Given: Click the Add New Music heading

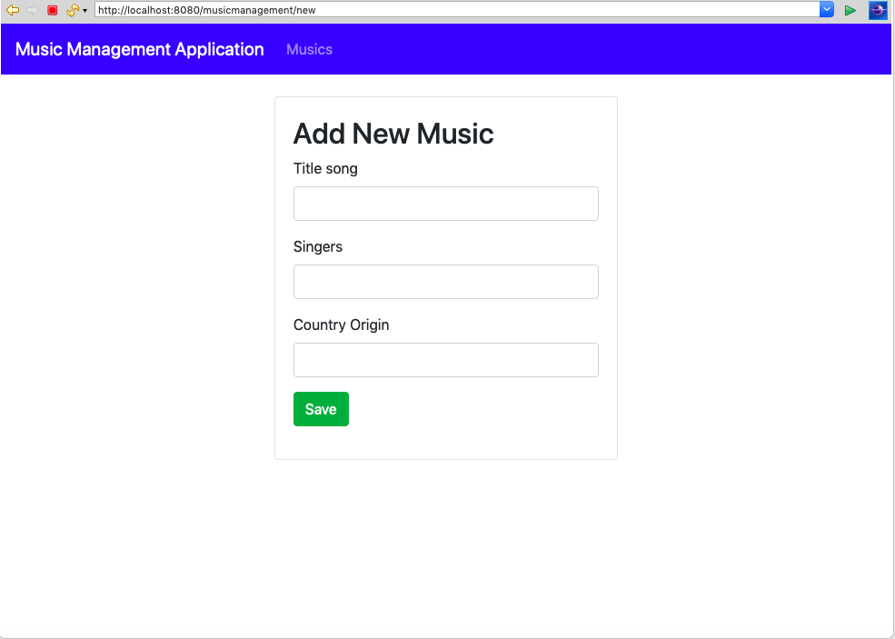Looking at the screenshot, I should click(393, 134).
